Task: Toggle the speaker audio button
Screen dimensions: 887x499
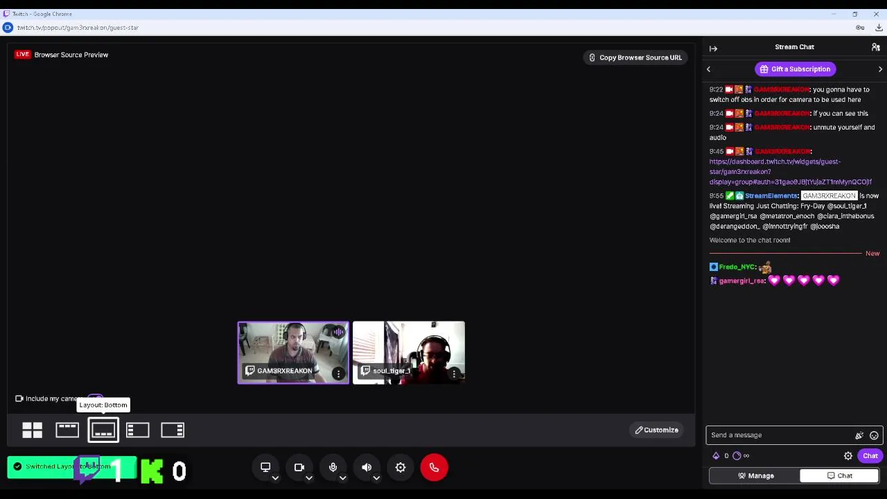Action: (367, 467)
